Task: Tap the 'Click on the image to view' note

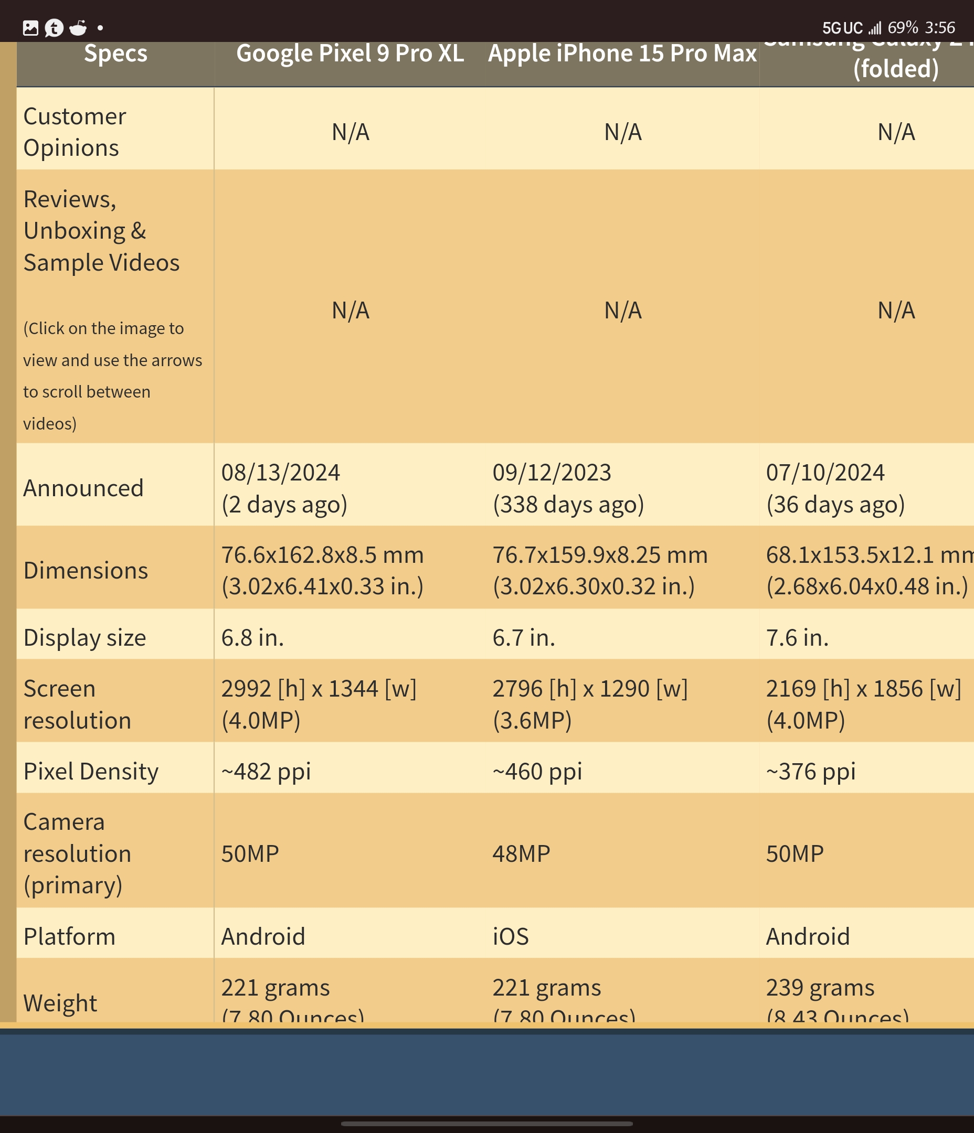Action: pos(112,376)
